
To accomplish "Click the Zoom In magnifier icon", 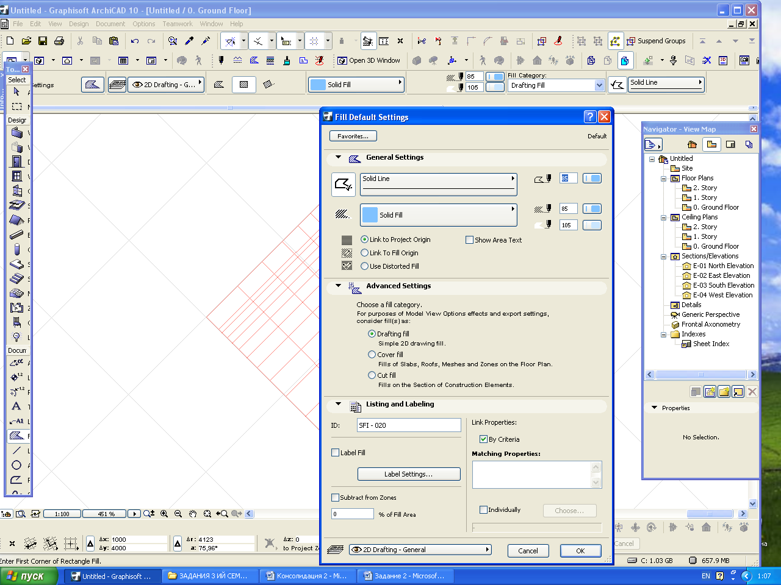I will point(164,514).
